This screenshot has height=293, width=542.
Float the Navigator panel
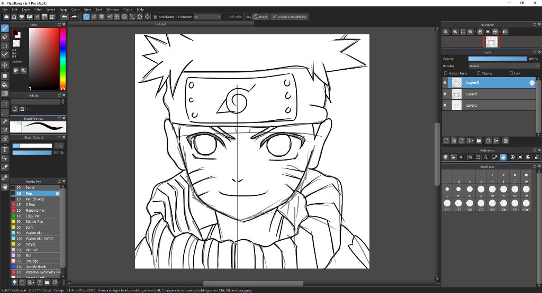coord(535,24)
